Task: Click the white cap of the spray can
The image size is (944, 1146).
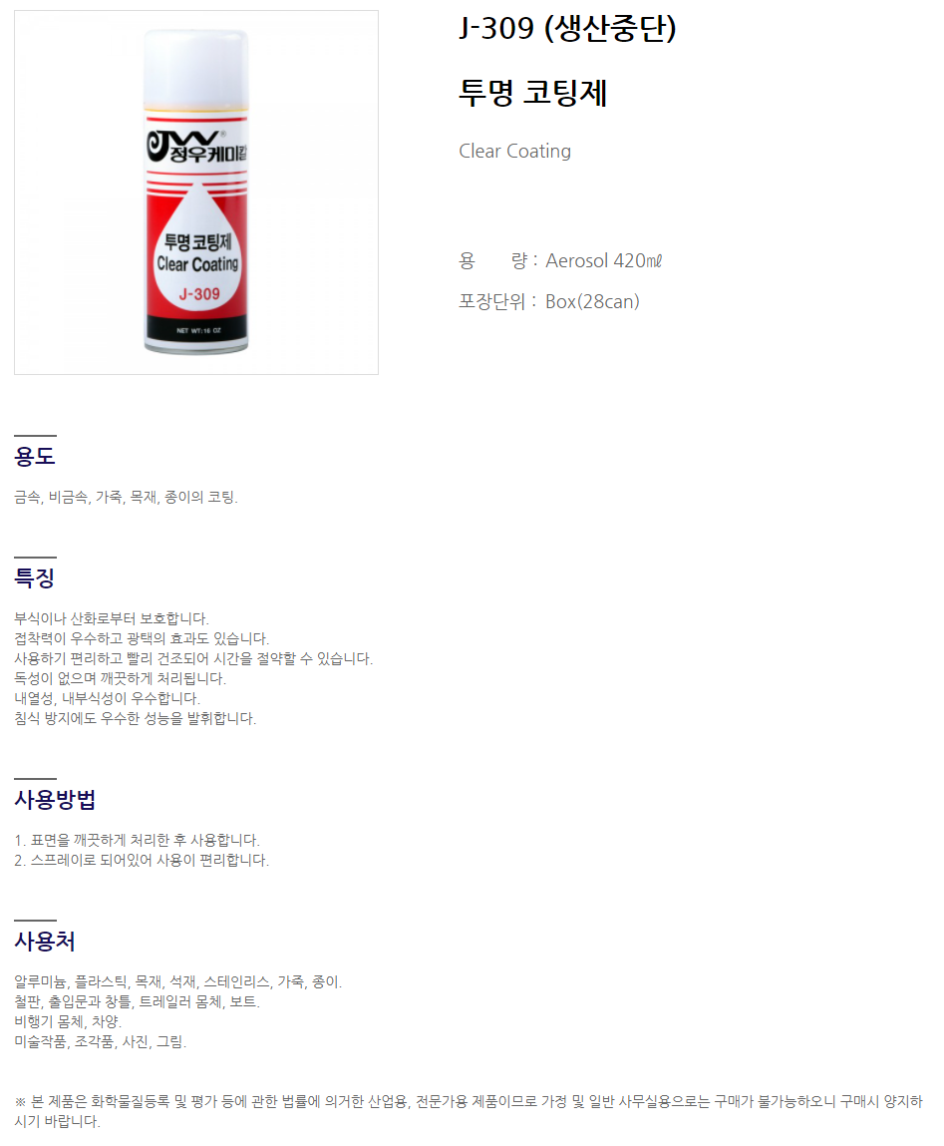Action: (195, 70)
